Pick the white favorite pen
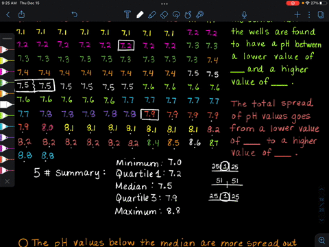This screenshot has height=247, width=329. 6,104
